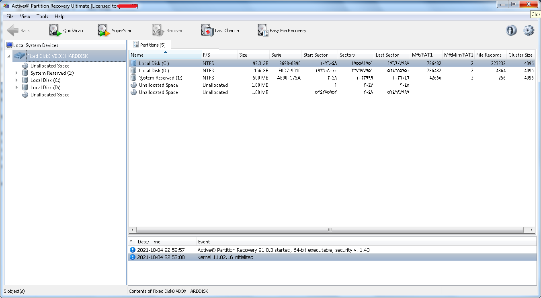This screenshot has width=541, height=298.
Task: Sort by MftMirr/FAT2 column header
Action: click(458, 55)
